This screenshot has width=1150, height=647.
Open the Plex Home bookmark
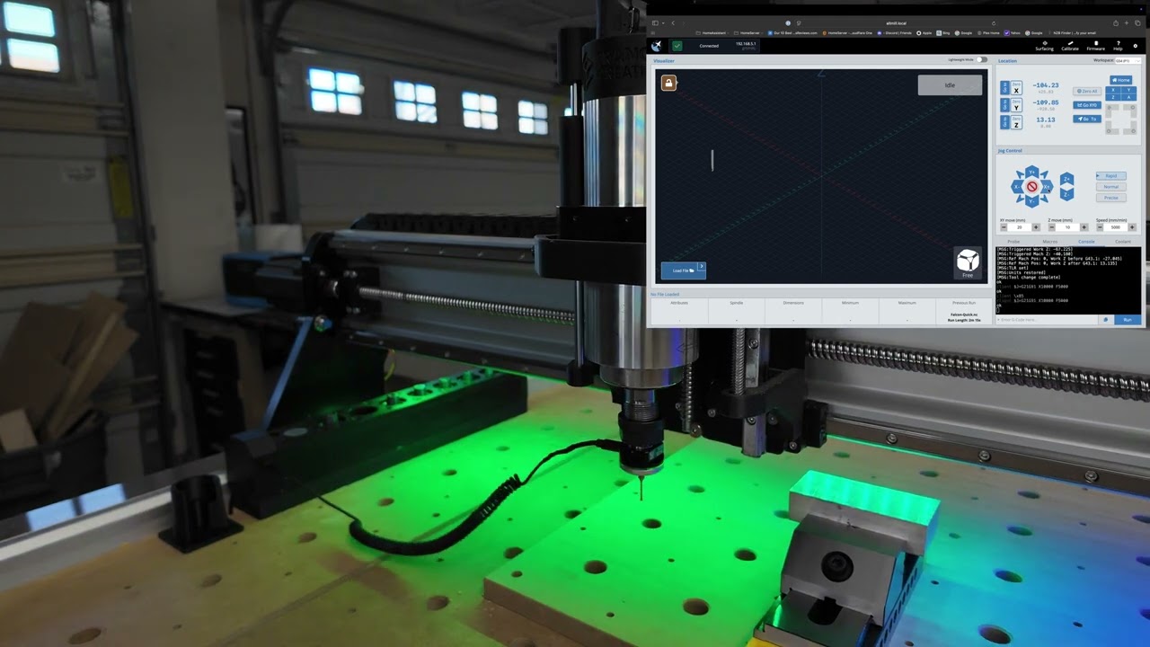click(x=988, y=32)
